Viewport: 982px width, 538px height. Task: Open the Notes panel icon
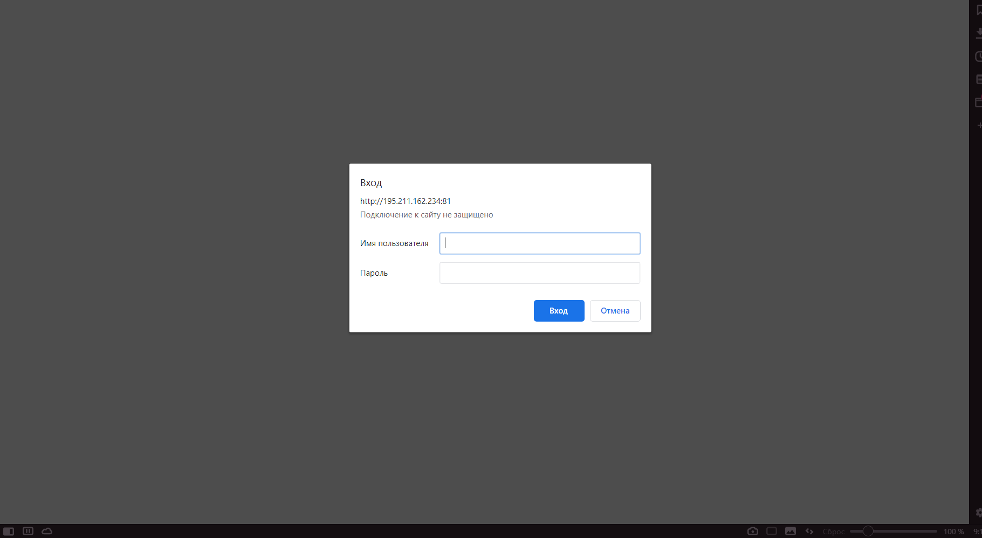coord(979,79)
